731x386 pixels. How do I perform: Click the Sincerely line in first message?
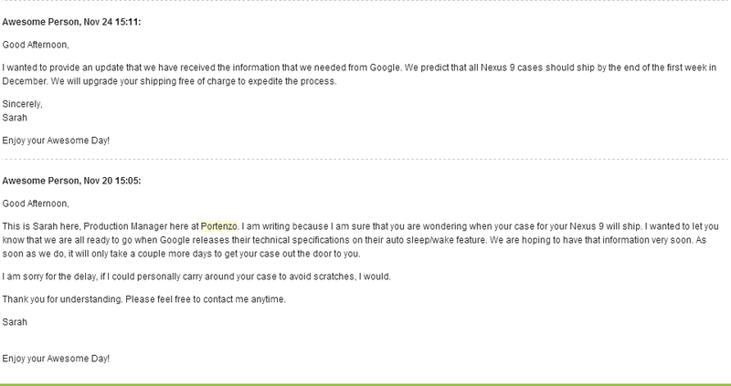point(22,104)
